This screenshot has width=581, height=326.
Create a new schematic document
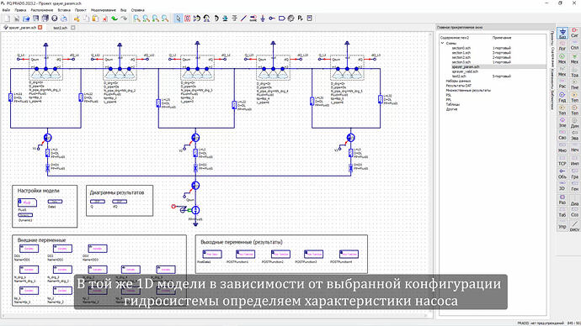7,18
